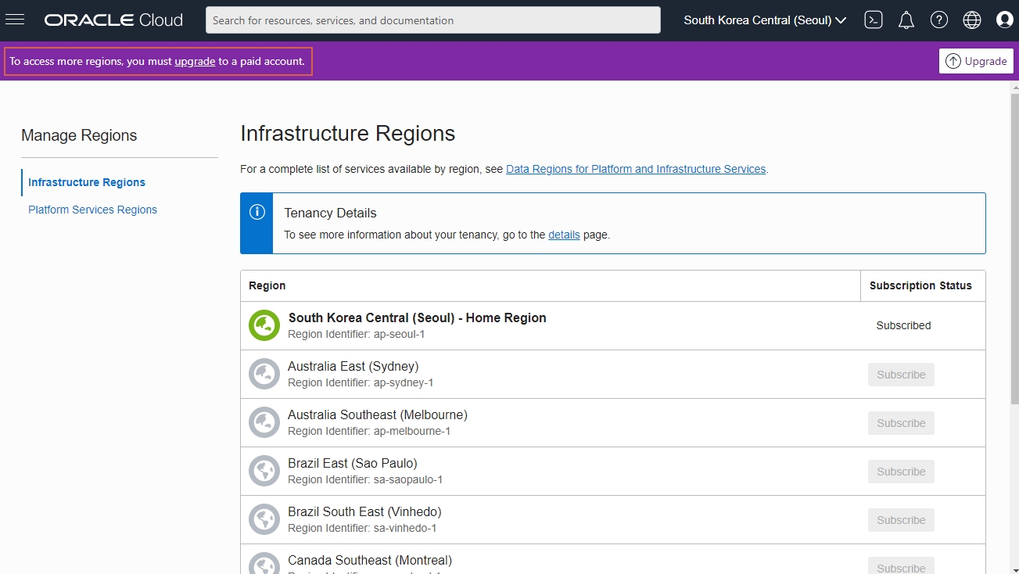Open Data Regions for Platform and Infrastructure Services link

[x=636, y=169]
